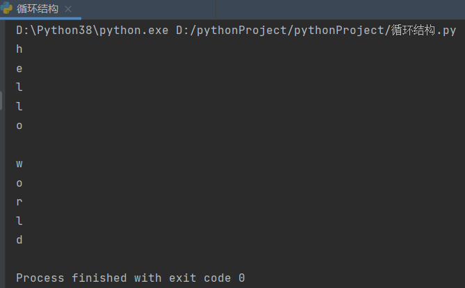Click the output line showing 'd'
The width and height of the screenshot is (465, 288).
[19, 240]
